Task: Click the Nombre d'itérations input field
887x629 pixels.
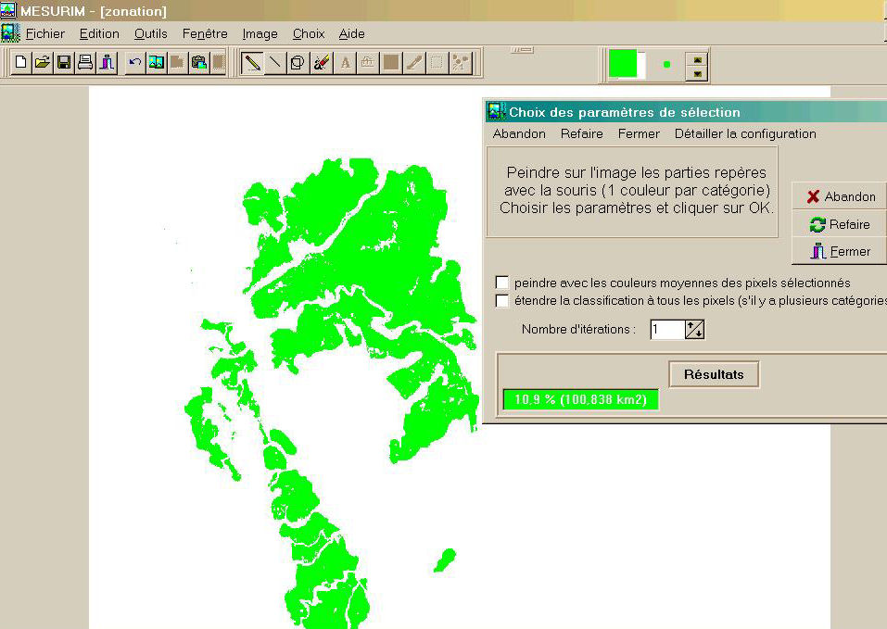Action: click(666, 330)
